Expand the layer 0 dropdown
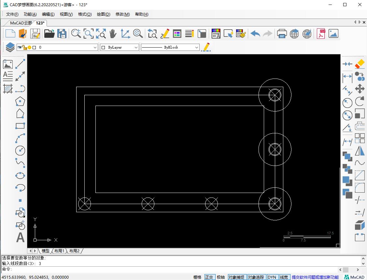Viewport: 367px width, 280px height. click(95, 47)
